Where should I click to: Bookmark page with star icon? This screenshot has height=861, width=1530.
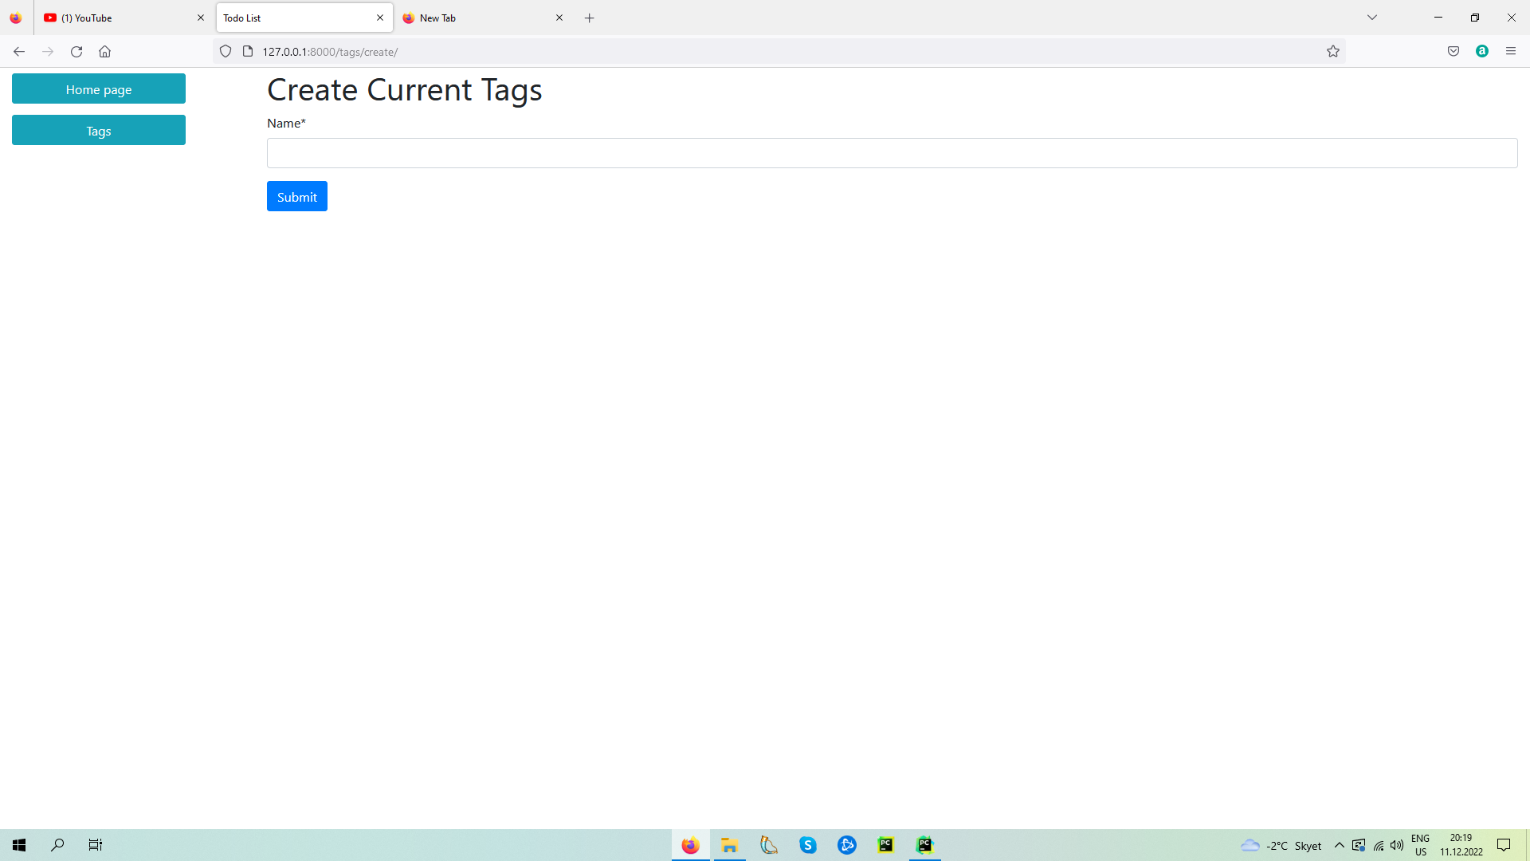[x=1332, y=52]
